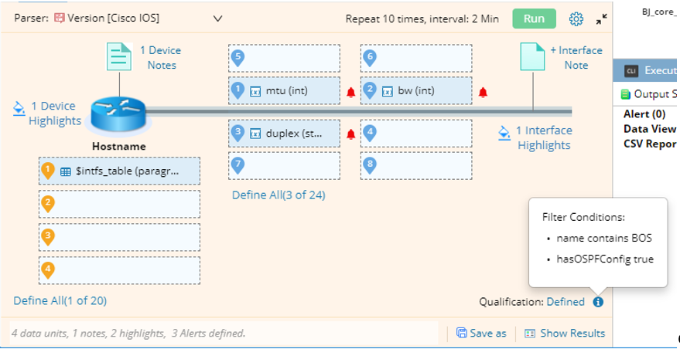
Task: Click the variable icon in mtu slot
Action: pos(256,91)
